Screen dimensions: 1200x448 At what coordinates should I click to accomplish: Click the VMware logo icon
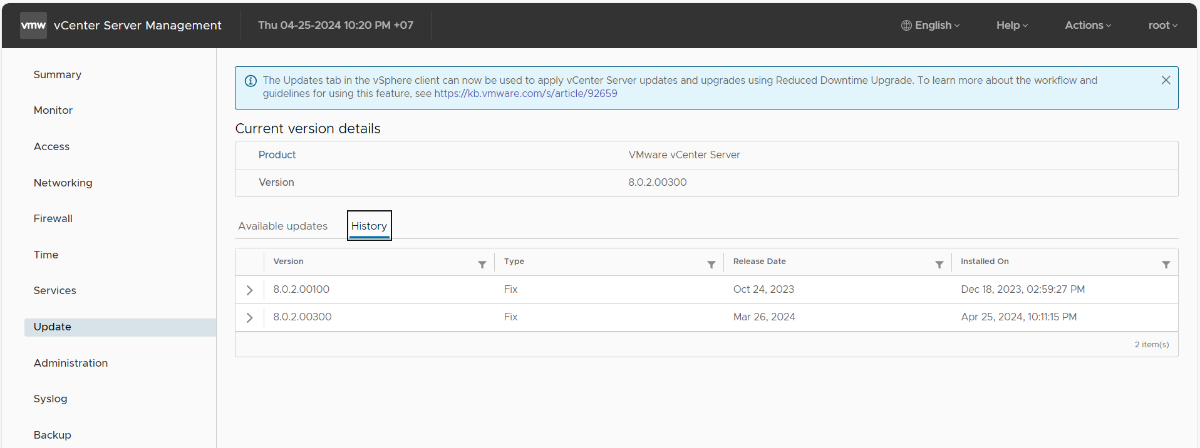point(33,26)
